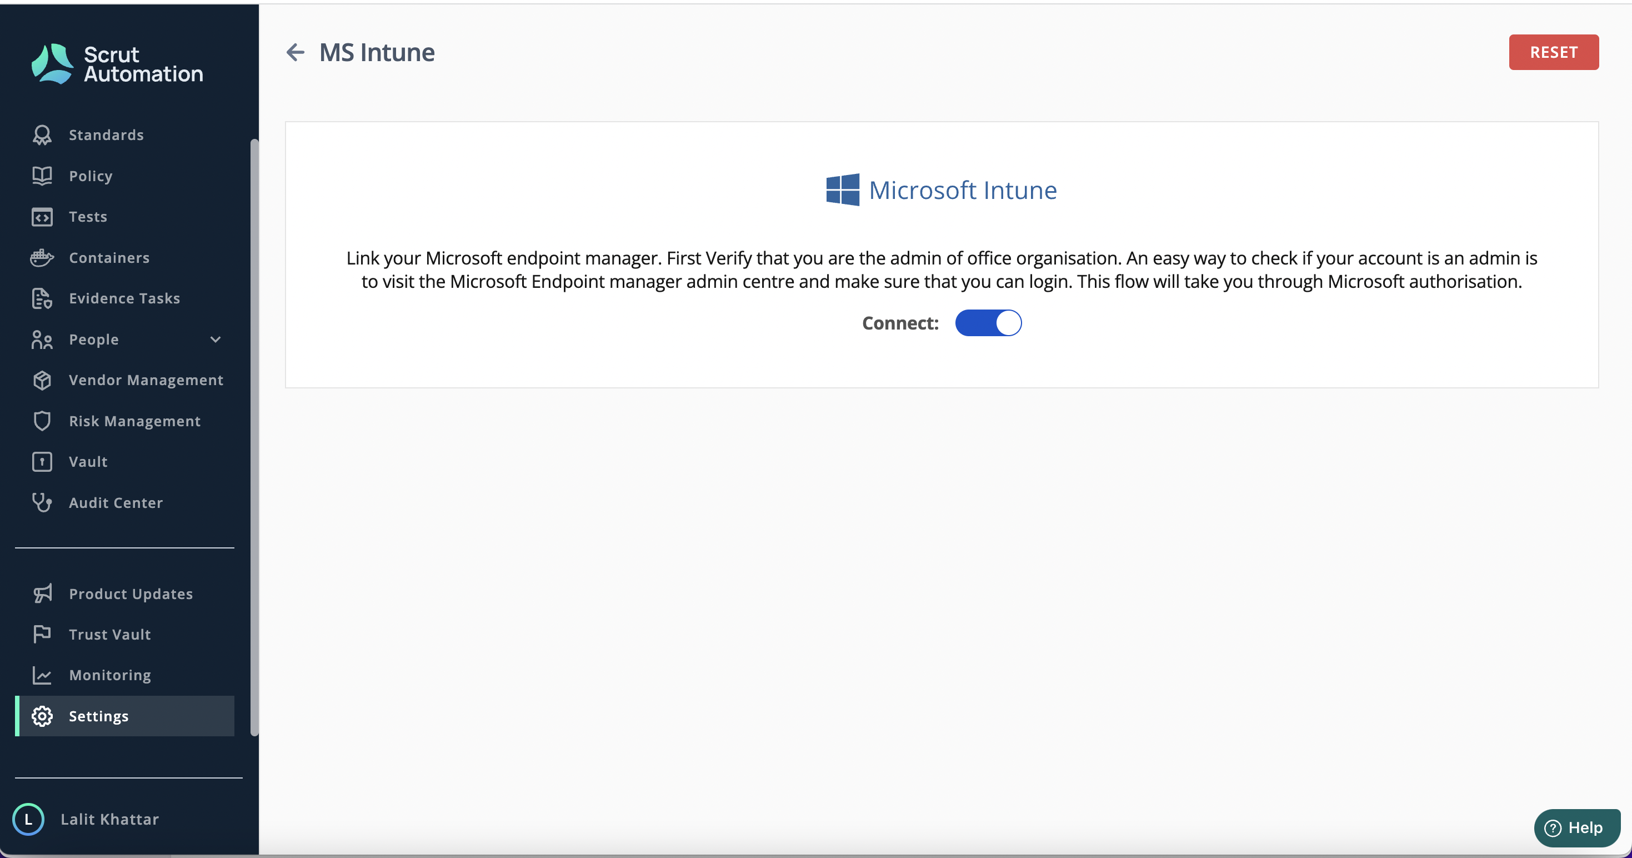Click the question mark Help icon
Screen dimensions: 1632x858
pyautogui.click(x=1553, y=828)
